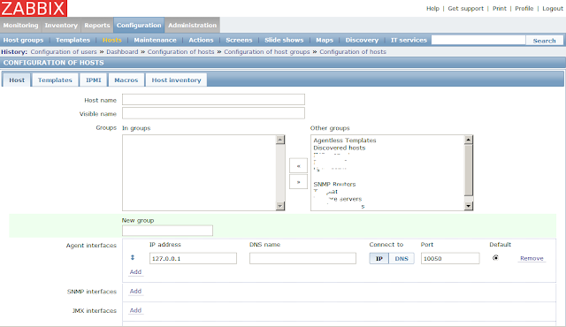Click scroll down arrow of In groups list
Screen dimensions: 566x327
coord(280,206)
